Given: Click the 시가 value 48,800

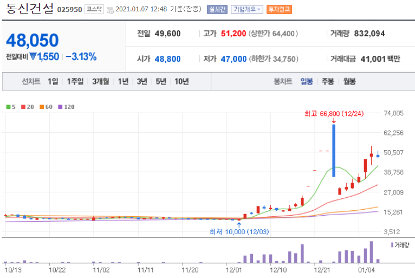Looking at the screenshot, I should (168, 59).
